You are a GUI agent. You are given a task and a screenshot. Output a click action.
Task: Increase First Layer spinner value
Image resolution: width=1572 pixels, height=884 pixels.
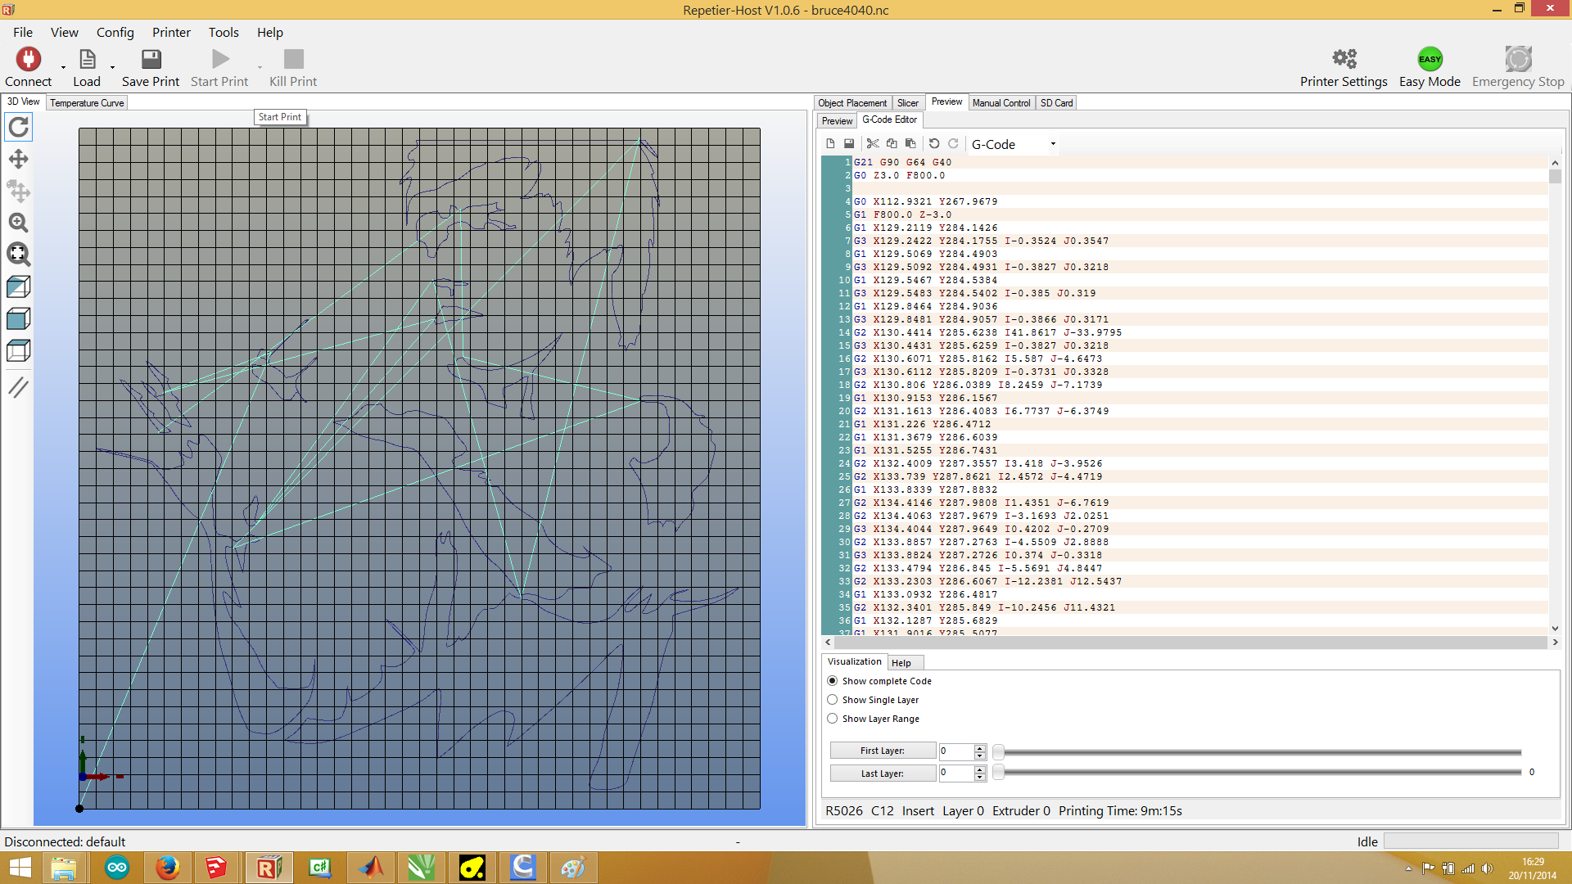pos(979,747)
